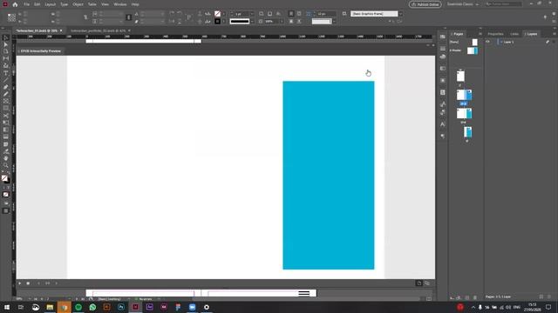Select the last page thumbnail in Pages panel
This screenshot has width=558, height=313.
[467, 132]
